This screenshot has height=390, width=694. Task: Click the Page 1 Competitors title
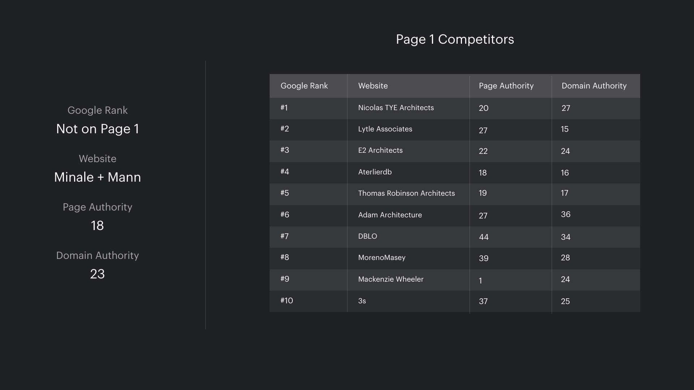click(455, 39)
